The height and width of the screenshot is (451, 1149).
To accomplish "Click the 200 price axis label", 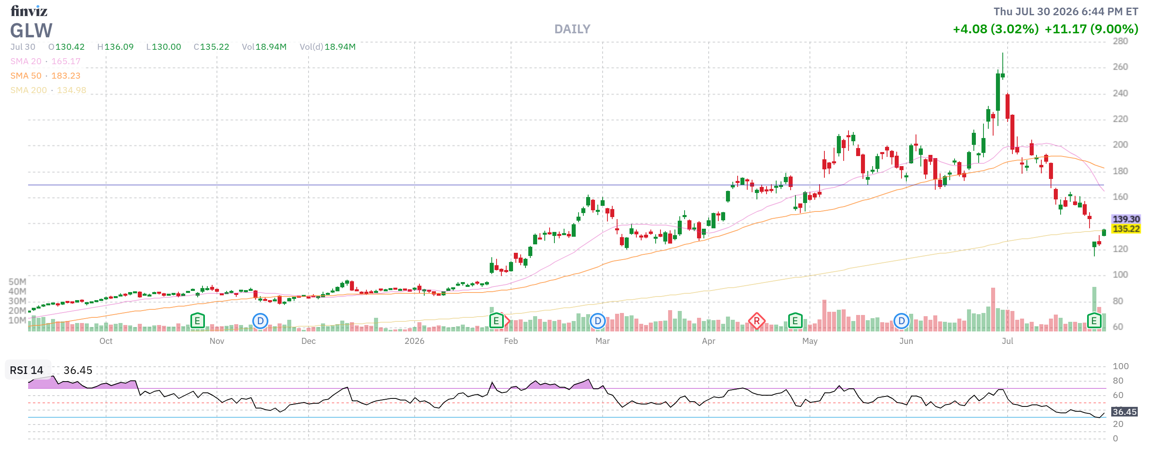I will tap(1120, 144).
